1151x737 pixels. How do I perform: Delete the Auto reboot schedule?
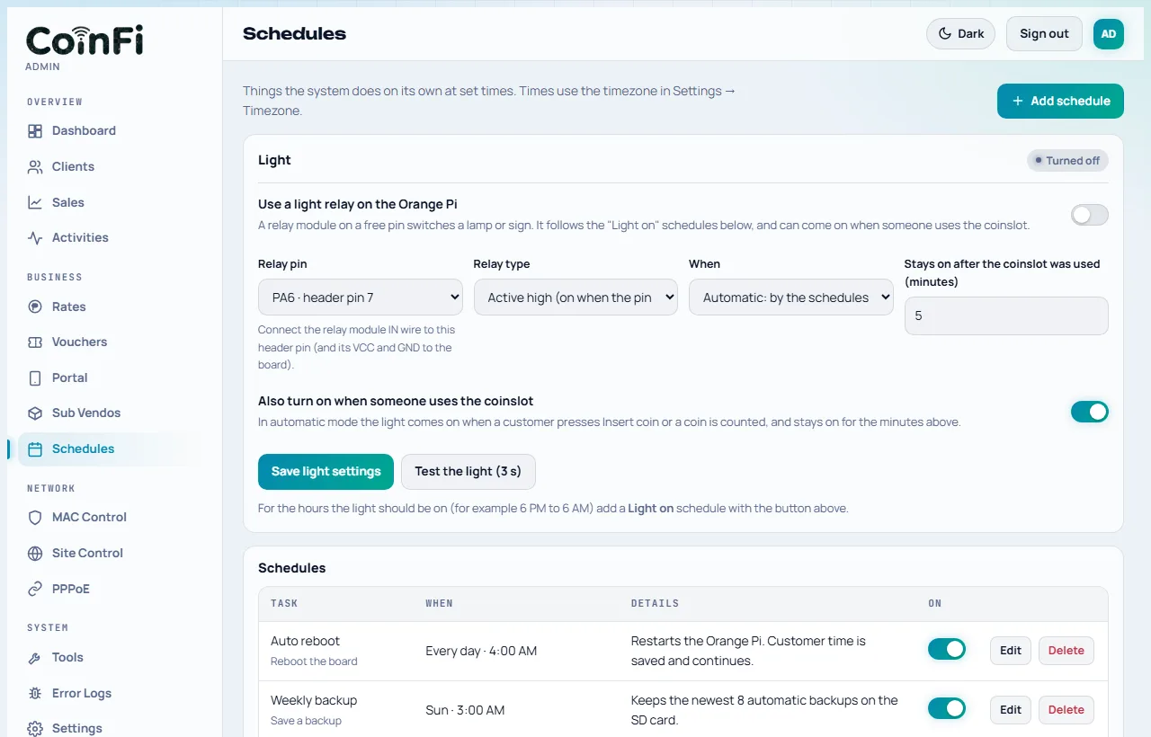1066,651
